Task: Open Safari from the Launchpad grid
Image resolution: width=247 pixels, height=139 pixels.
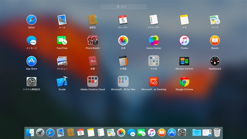Action: pos(31,20)
